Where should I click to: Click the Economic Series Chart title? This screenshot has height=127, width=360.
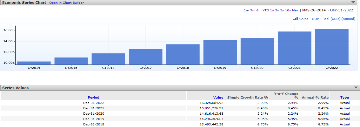coord(24,3)
